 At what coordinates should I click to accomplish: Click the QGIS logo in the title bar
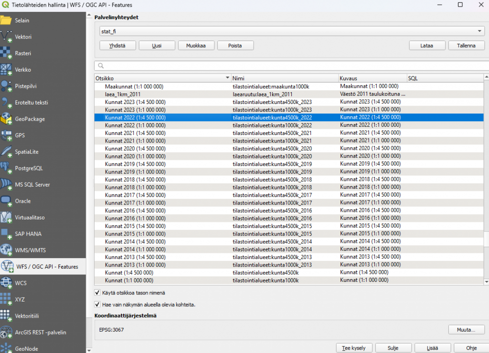(5, 5)
